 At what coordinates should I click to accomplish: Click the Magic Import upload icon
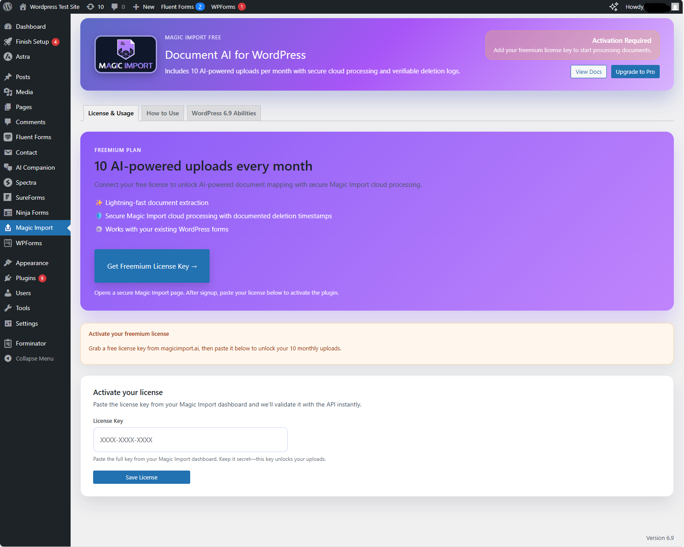coord(8,228)
